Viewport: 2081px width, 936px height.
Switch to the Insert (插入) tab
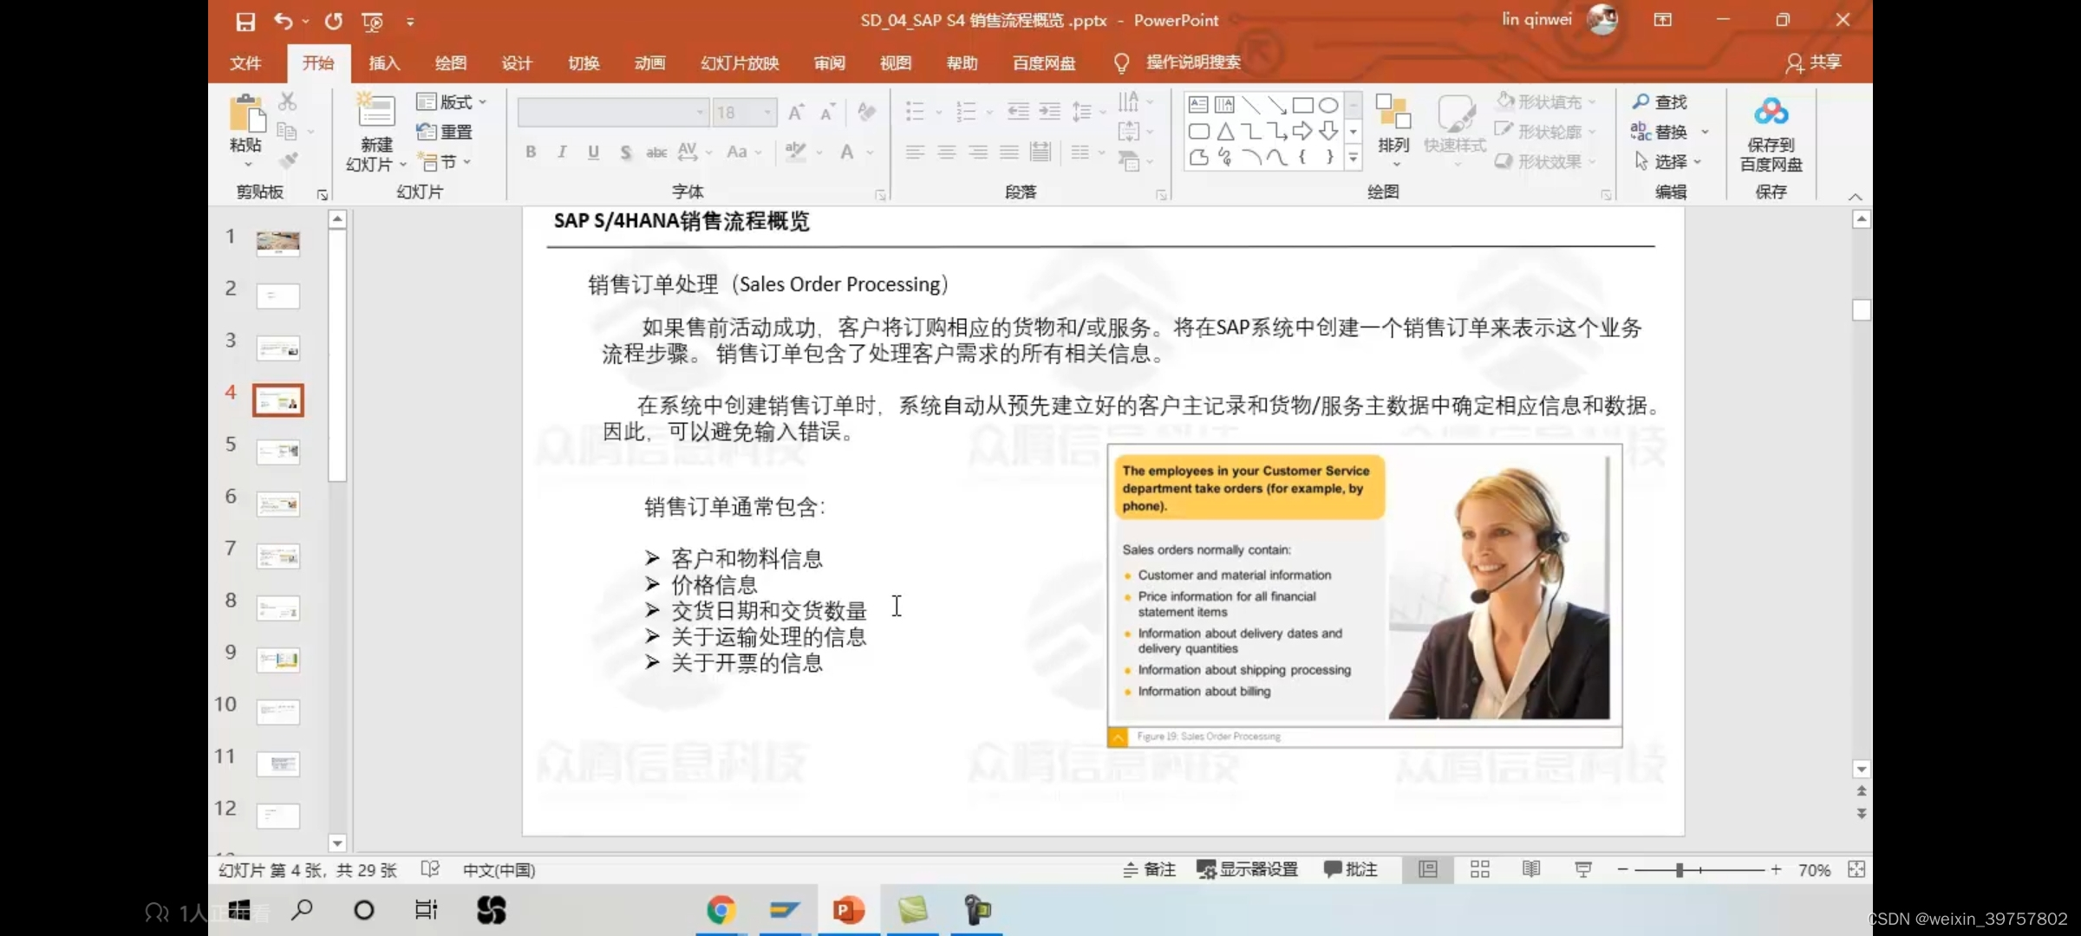tap(384, 63)
